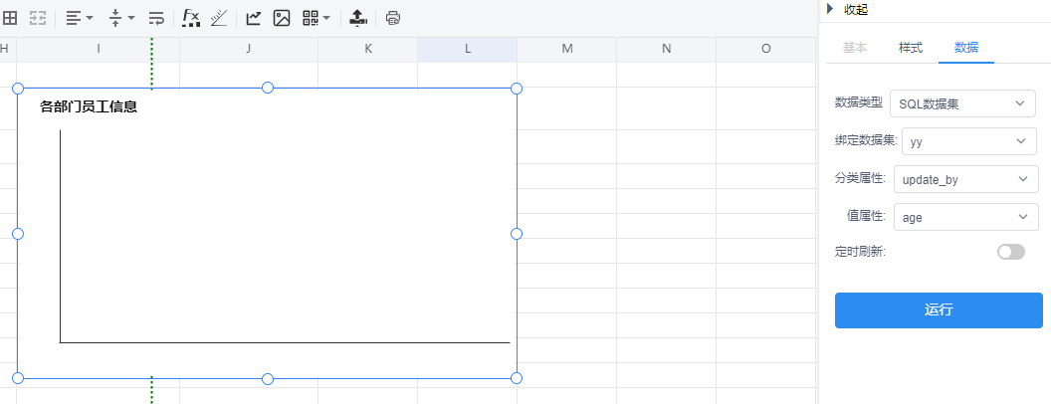
Task: Select column M header
Action: [567, 49]
